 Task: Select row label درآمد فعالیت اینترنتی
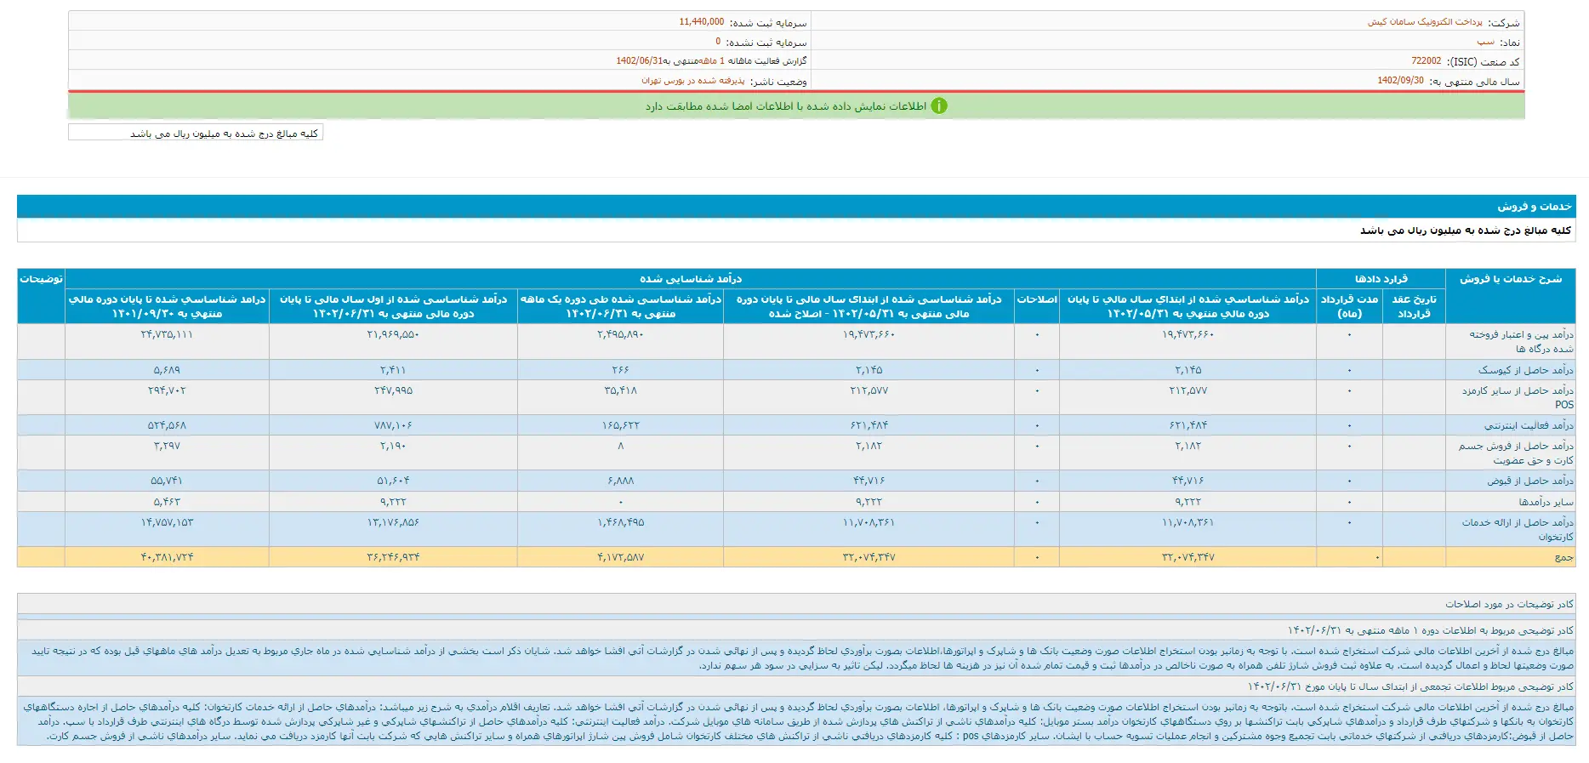[x=1529, y=425]
